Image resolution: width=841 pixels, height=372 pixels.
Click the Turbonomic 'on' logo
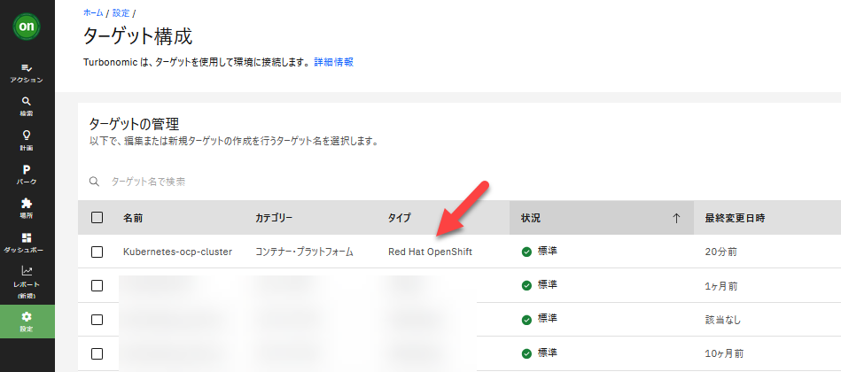27,27
